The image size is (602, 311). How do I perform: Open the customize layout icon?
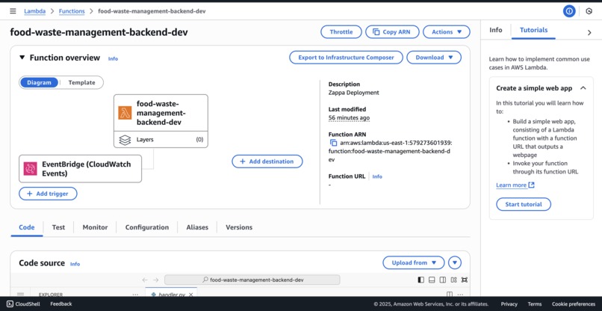(x=454, y=280)
